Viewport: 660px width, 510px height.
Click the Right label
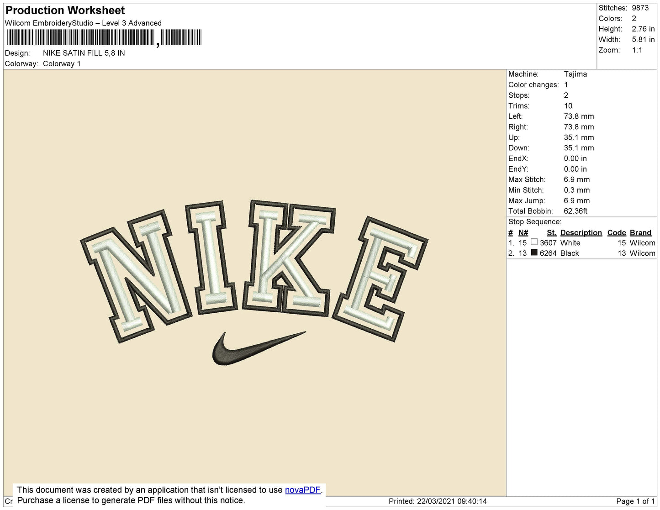pos(518,126)
